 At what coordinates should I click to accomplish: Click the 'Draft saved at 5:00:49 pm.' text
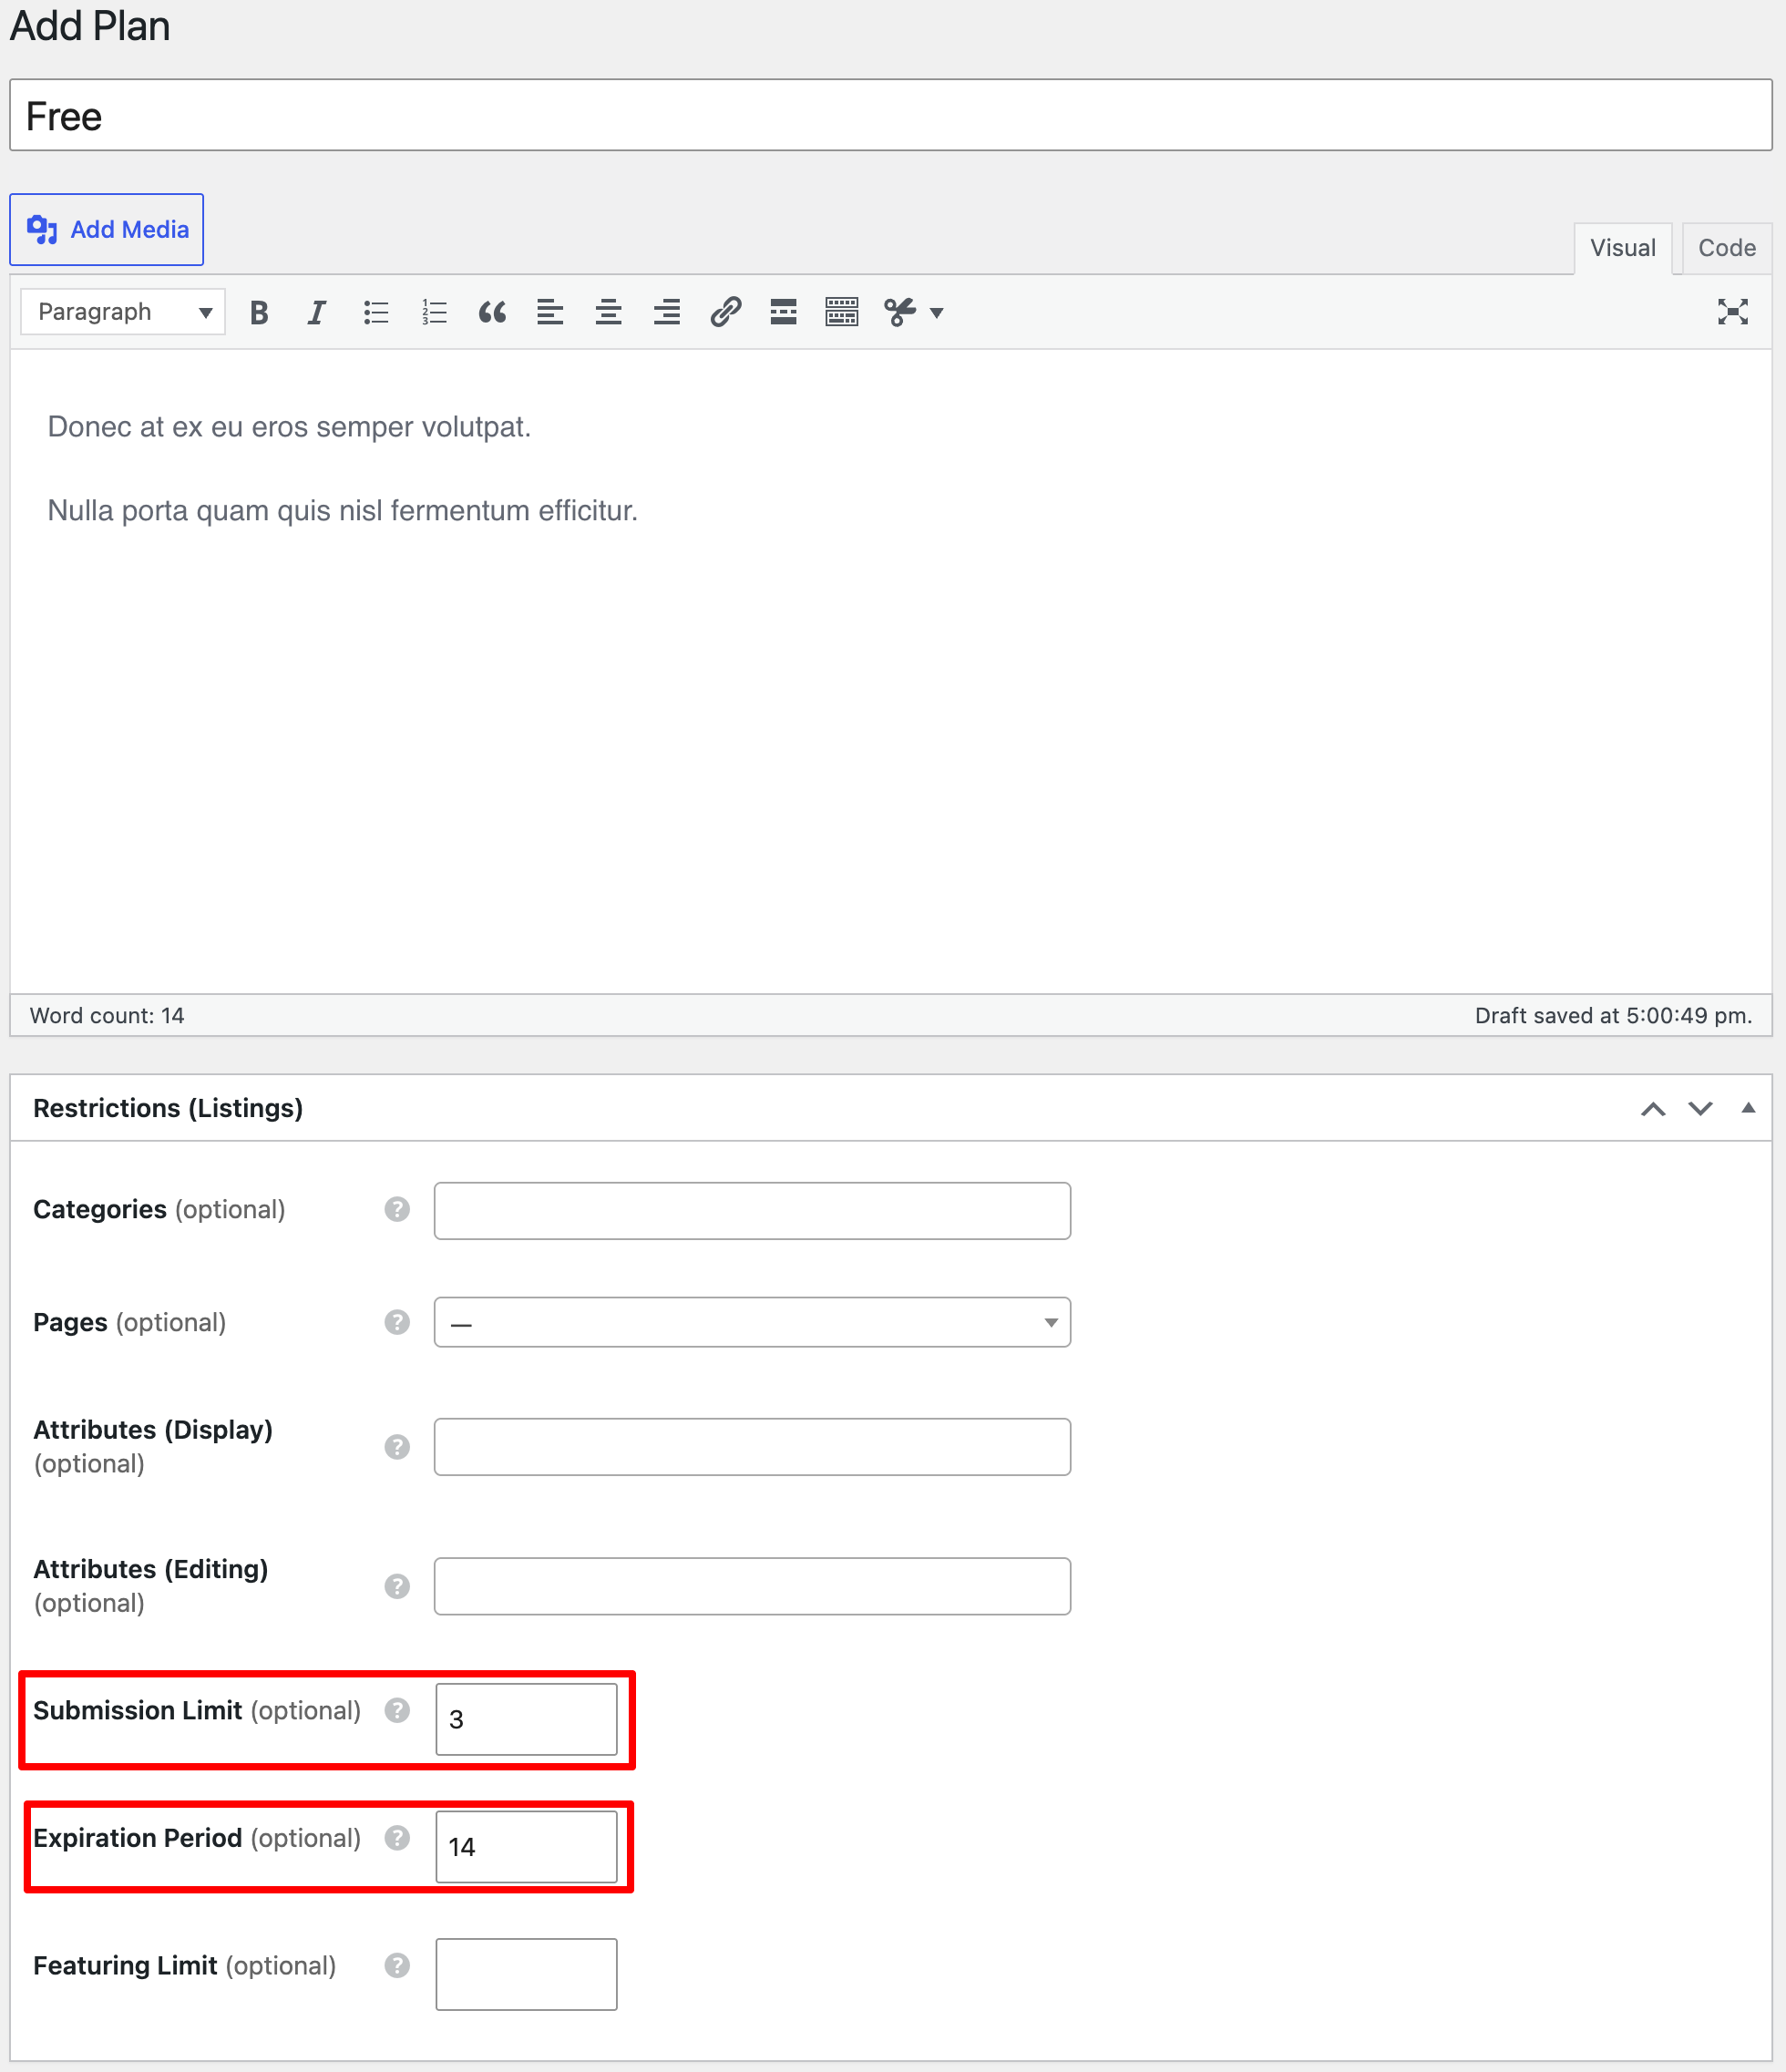(x=1613, y=1016)
